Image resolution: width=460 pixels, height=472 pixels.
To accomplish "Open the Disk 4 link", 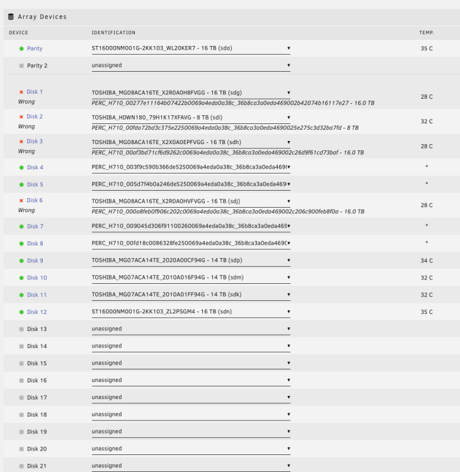I will click(x=35, y=167).
